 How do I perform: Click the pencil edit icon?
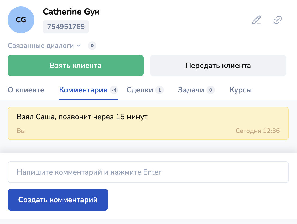256,20
